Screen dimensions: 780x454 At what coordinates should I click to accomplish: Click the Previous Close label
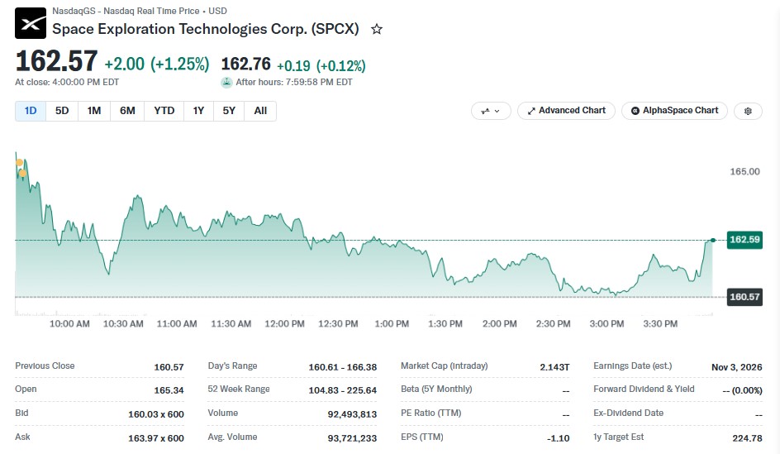[x=45, y=366]
